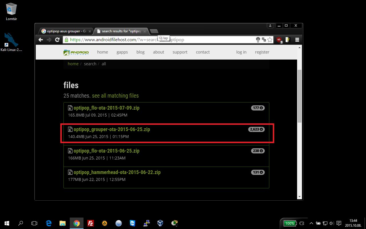The image size is (366, 229).
Task: Open Task View on the taskbar
Action: click(34, 223)
